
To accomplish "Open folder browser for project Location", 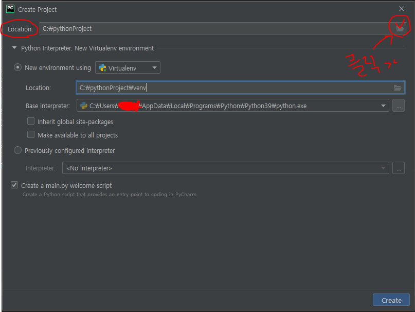I will click(x=400, y=28).
